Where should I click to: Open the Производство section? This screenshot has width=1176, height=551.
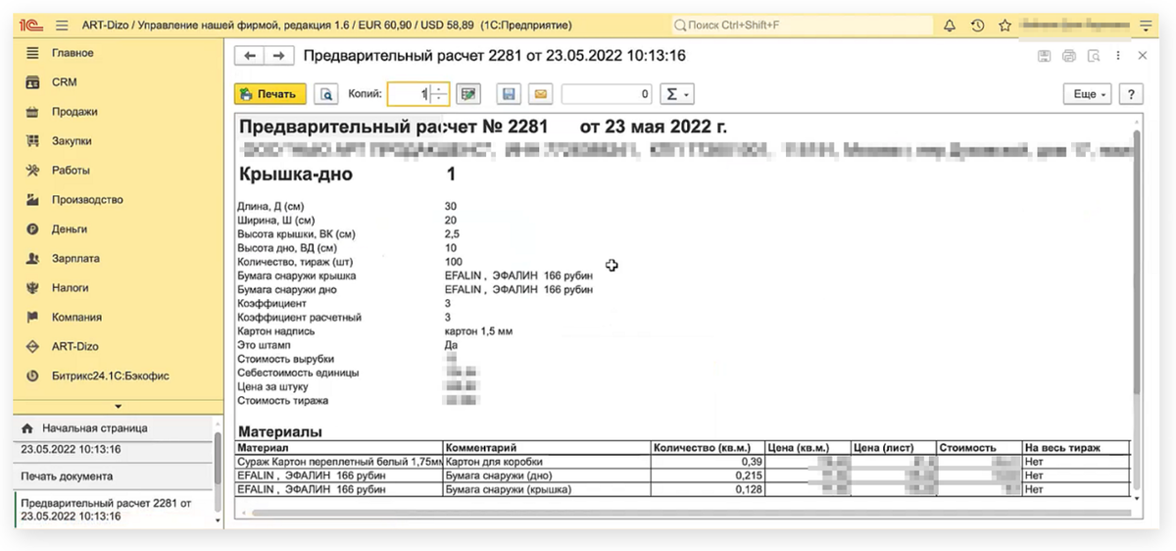tap(87, 200)
